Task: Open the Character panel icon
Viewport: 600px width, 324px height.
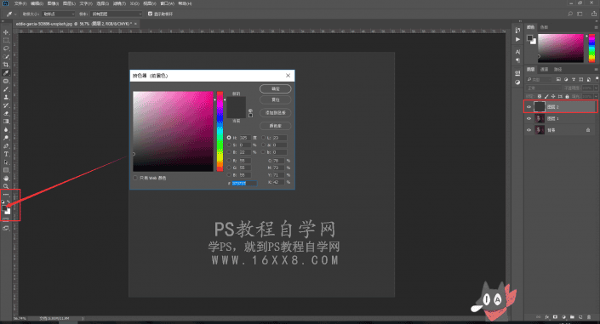Action: coord(517,52)
